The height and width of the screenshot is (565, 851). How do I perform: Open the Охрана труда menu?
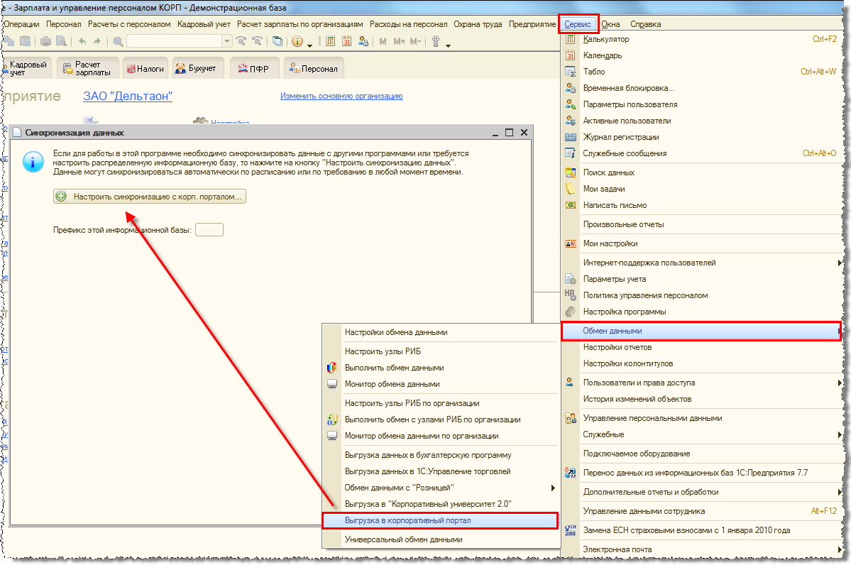[x=478, y=24]
